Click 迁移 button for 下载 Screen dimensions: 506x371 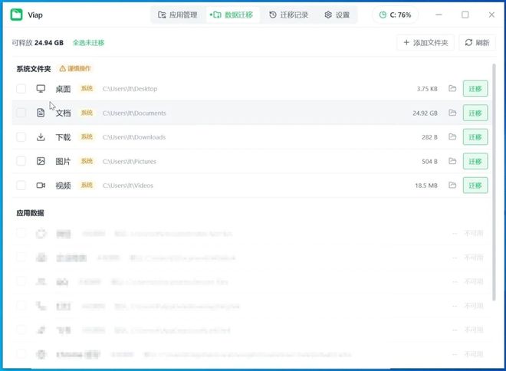pyautogui.click(x=475, y=137)
